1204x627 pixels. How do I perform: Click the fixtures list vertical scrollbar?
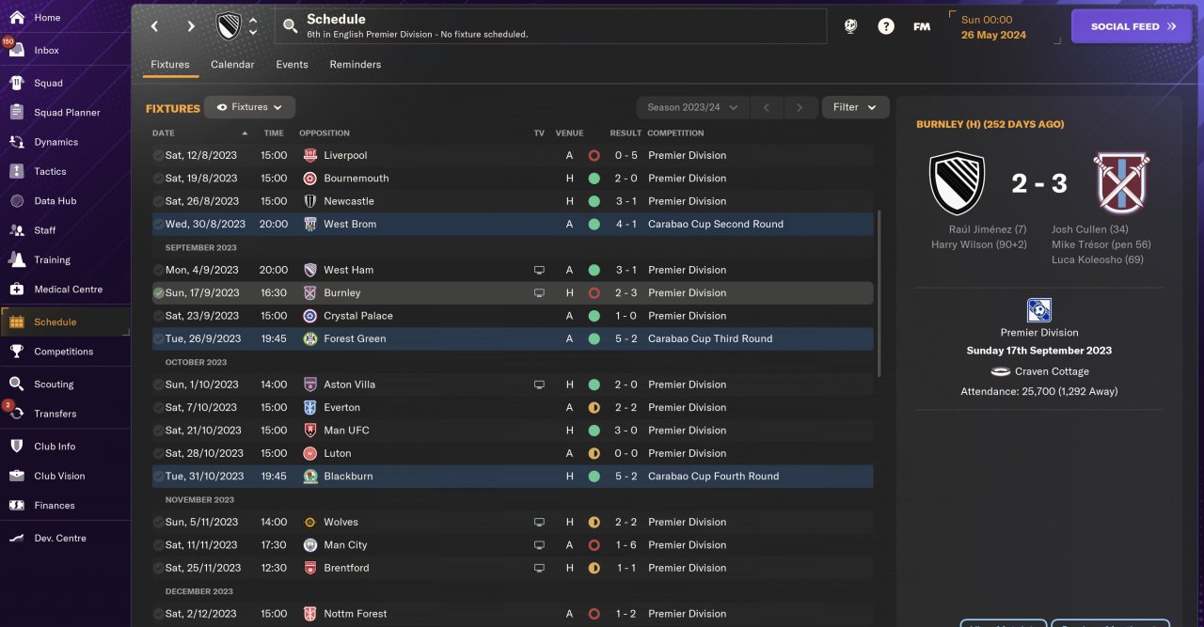pyautogui.click(x=879, y=291)
